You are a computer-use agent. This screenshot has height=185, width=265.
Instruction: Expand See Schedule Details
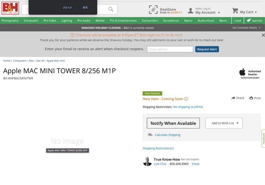click(247, 27)
